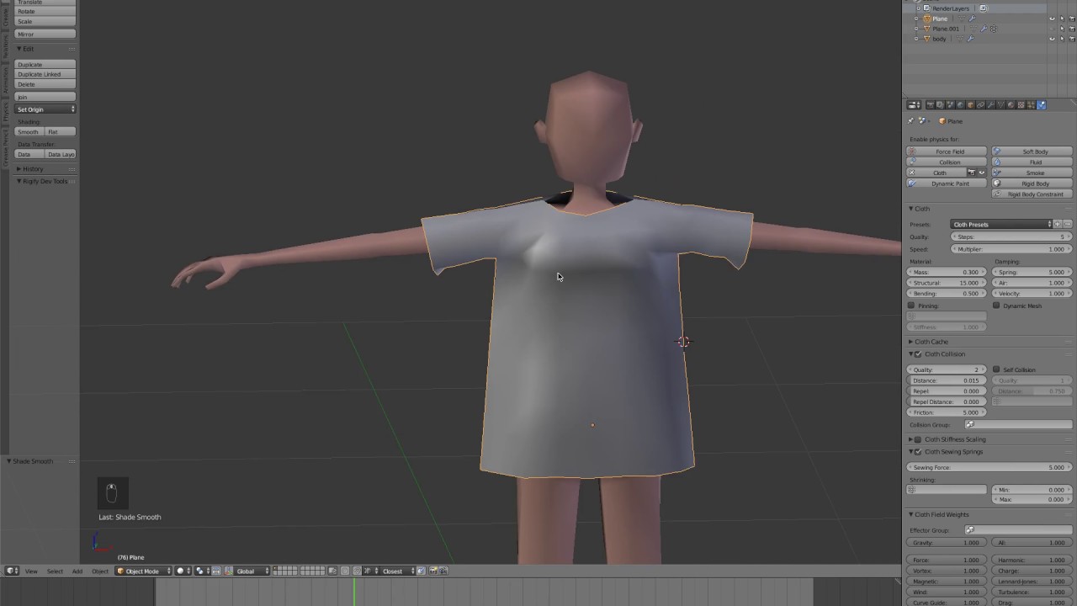1077x606 pixels.
Task: Toggle visibility eye for body object
Action: tap(1052, 39)
